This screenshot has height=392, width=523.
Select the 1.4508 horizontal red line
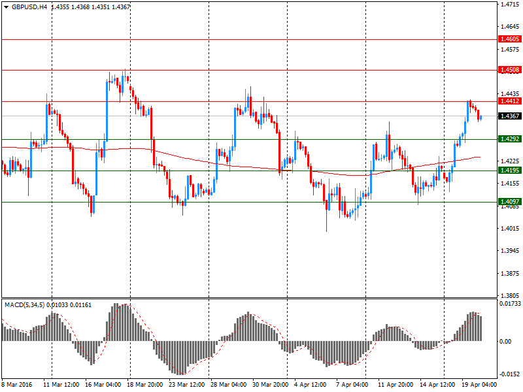tap(249, 70)
